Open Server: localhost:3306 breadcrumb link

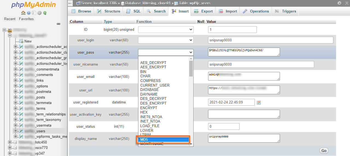tap(99, 3)
